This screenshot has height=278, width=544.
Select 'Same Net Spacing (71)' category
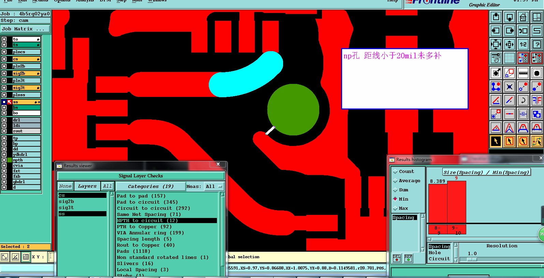pos(149,215)
